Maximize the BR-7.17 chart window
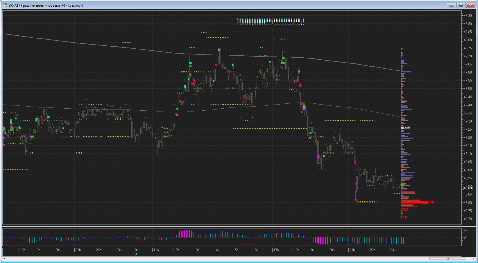This screenshot has height=263, width=478. point(461,5)
